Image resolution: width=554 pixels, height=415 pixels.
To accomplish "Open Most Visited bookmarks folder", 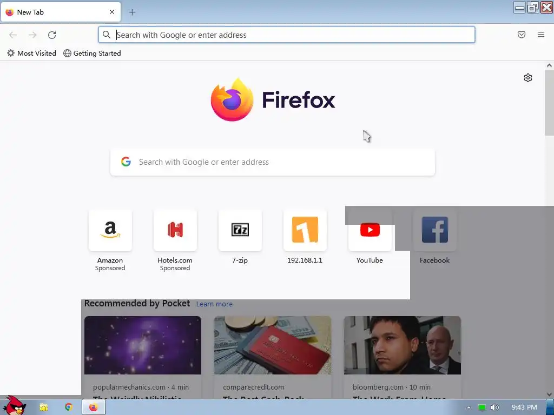I will 31,53.
